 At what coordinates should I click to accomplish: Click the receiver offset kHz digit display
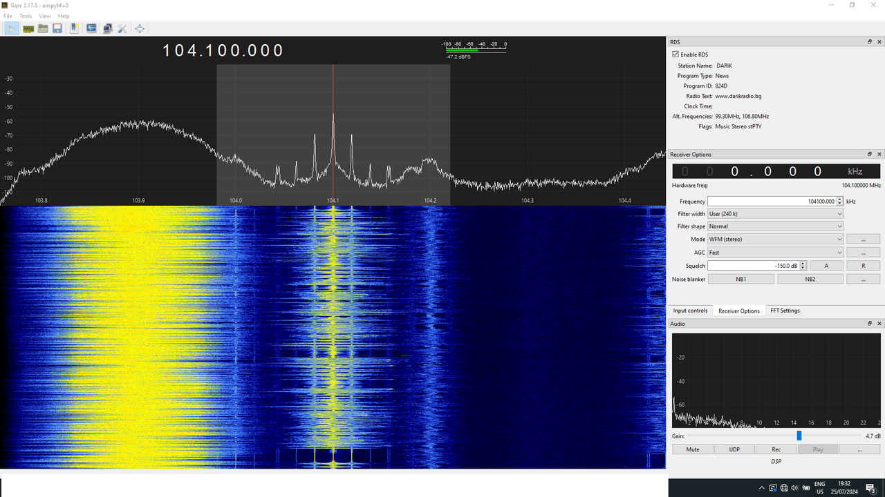[x=776, y=171]
